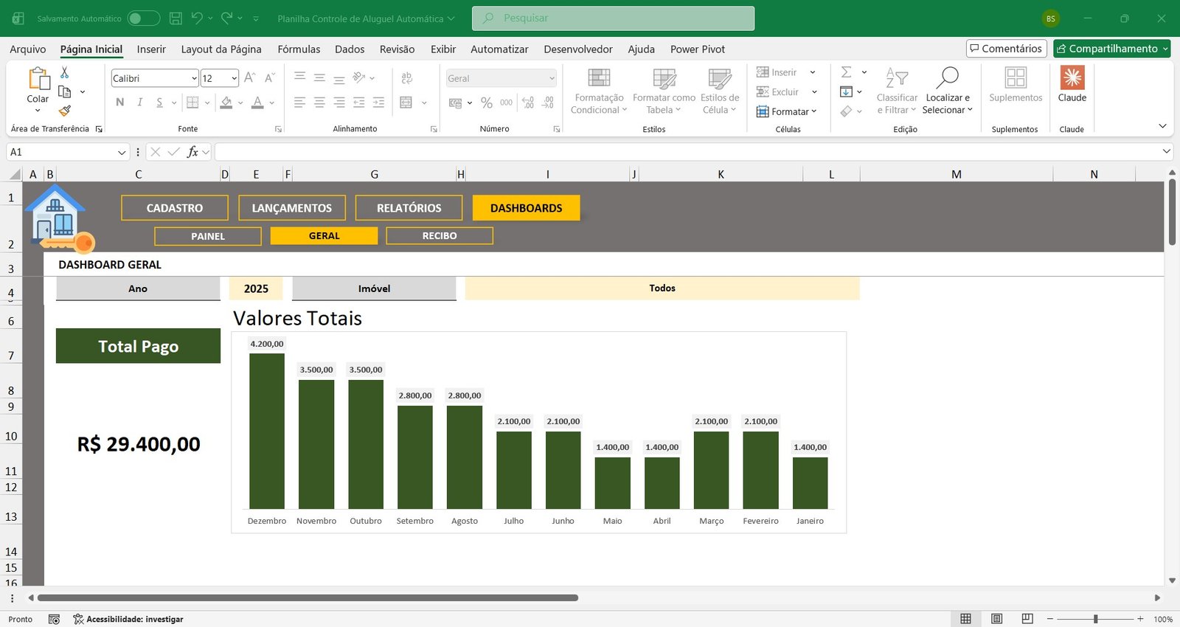Open the fill color bucket swatch
This screenshot has height=627, width=1180.
click(x=226, y=103)
